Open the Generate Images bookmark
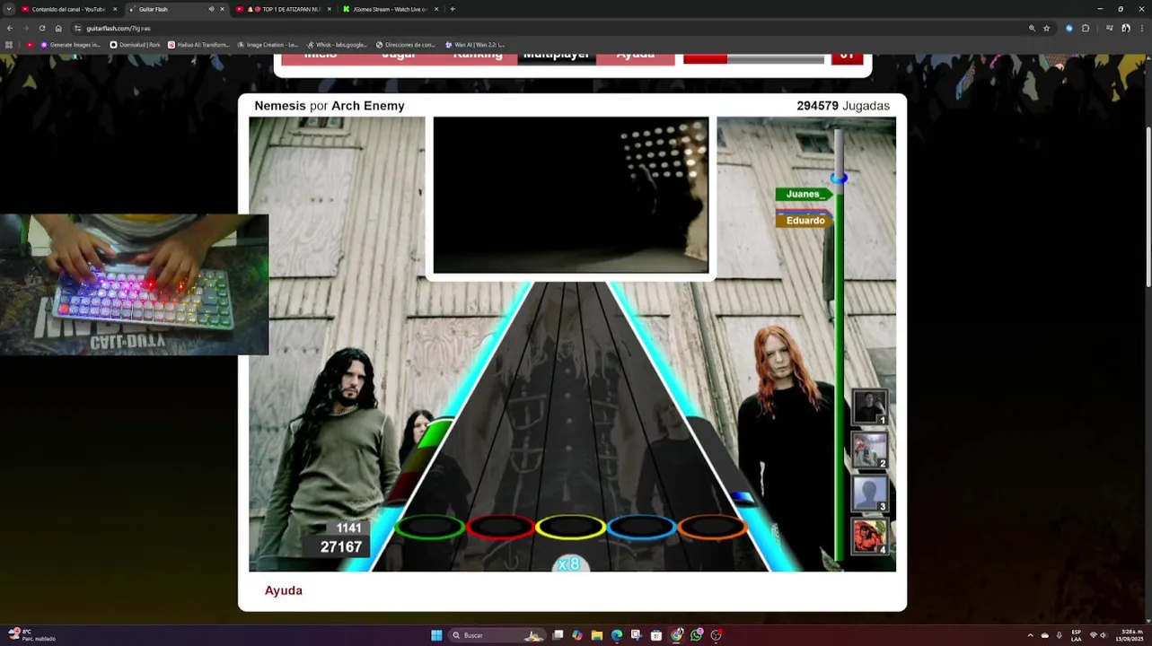The image size is (1152, 646). tap(71, 44)
